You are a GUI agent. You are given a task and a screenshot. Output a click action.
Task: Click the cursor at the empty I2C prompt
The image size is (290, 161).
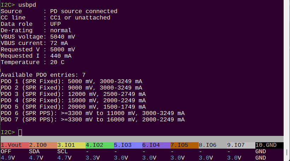(20, 132)
